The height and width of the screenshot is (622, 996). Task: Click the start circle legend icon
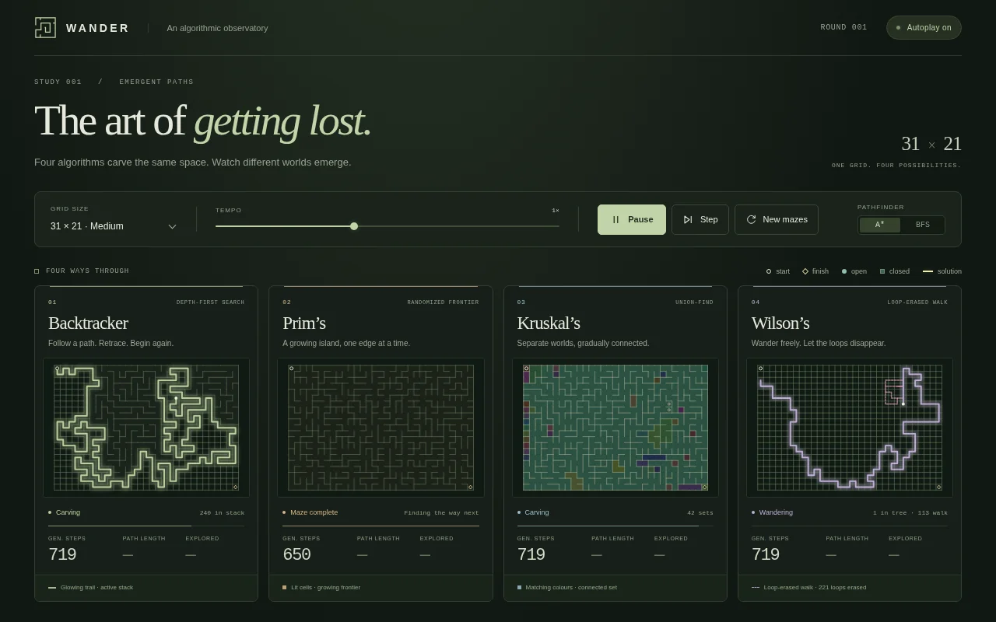click(x=769, y=271)
